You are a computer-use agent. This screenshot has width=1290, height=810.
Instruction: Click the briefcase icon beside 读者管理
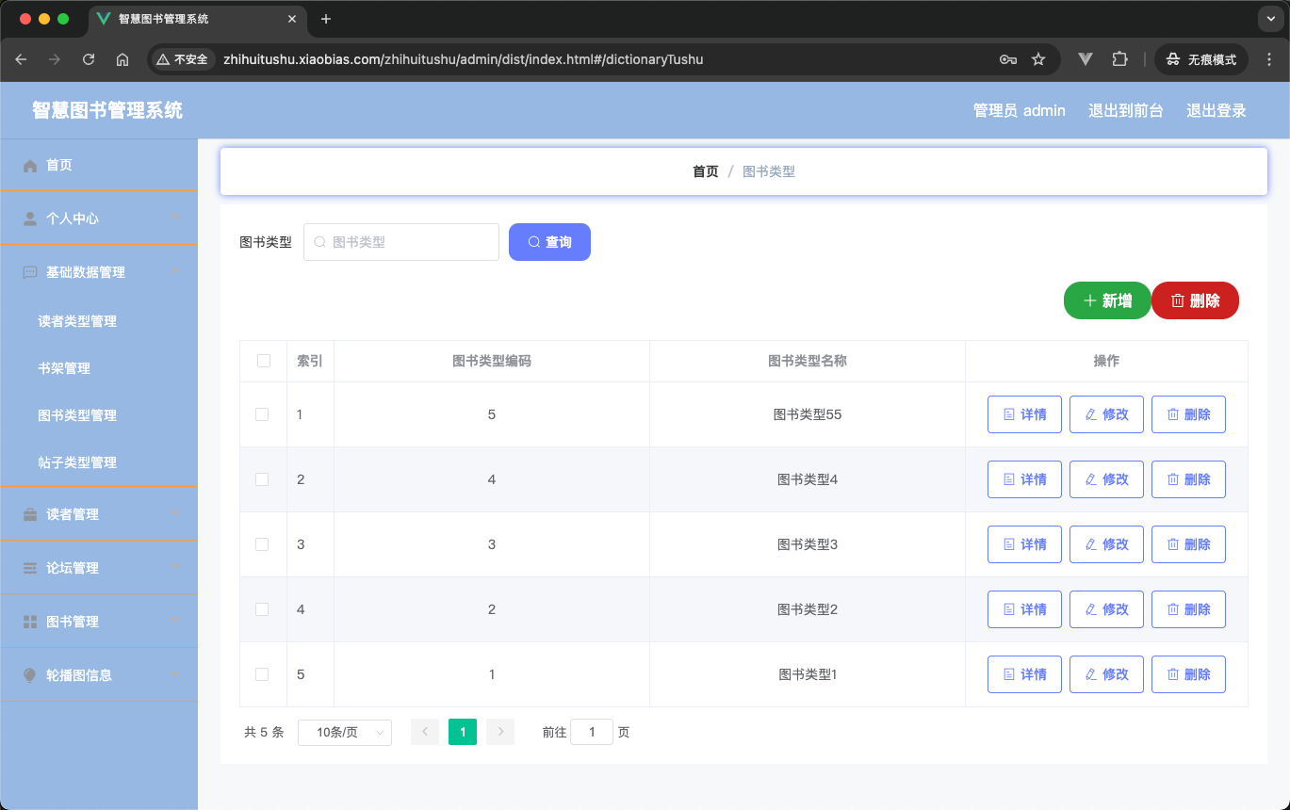click(30, 514)
